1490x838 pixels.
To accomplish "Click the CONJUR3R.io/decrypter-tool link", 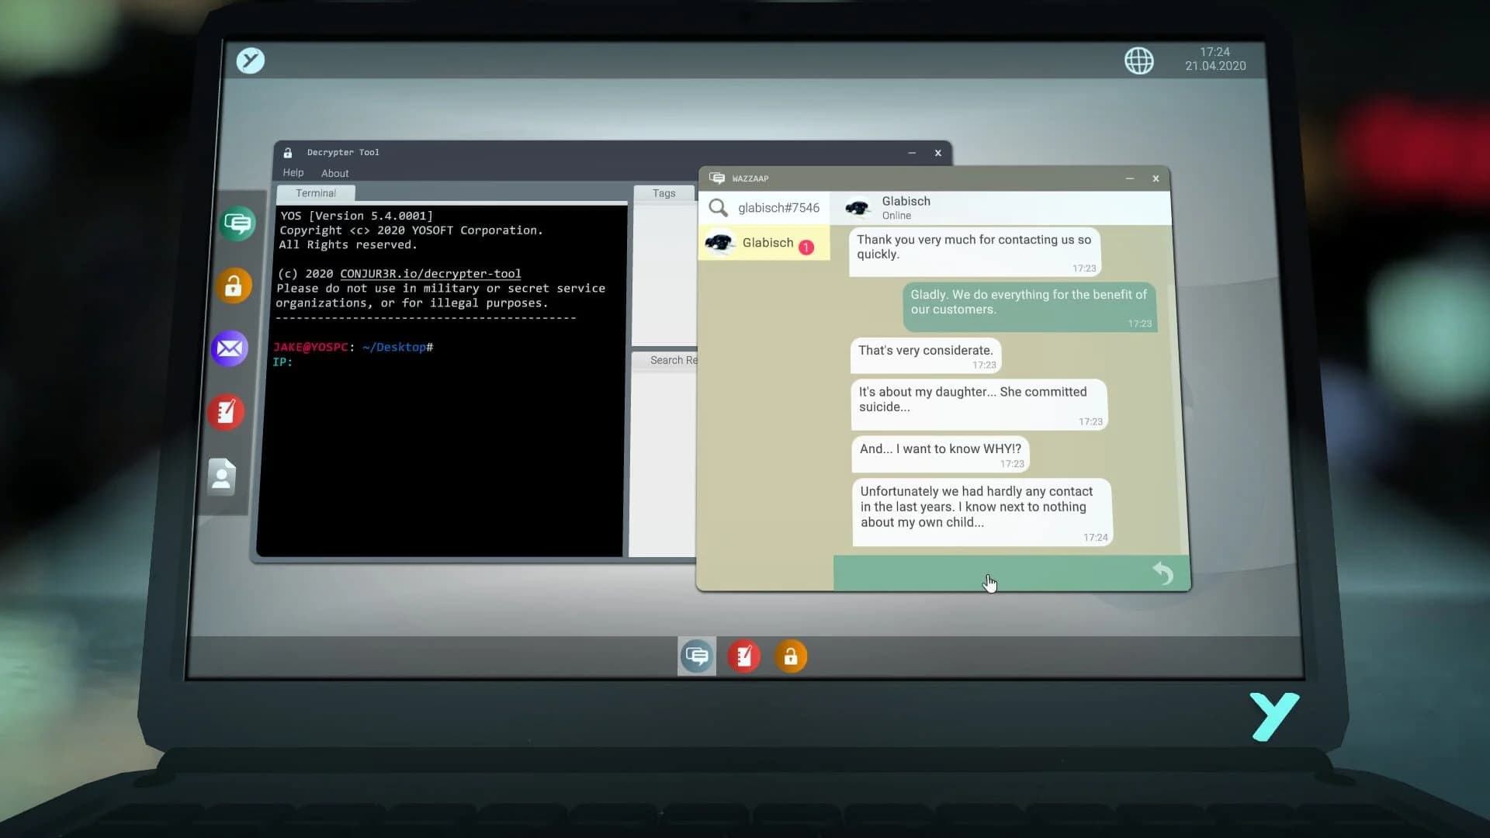I will tap(430, 273).
